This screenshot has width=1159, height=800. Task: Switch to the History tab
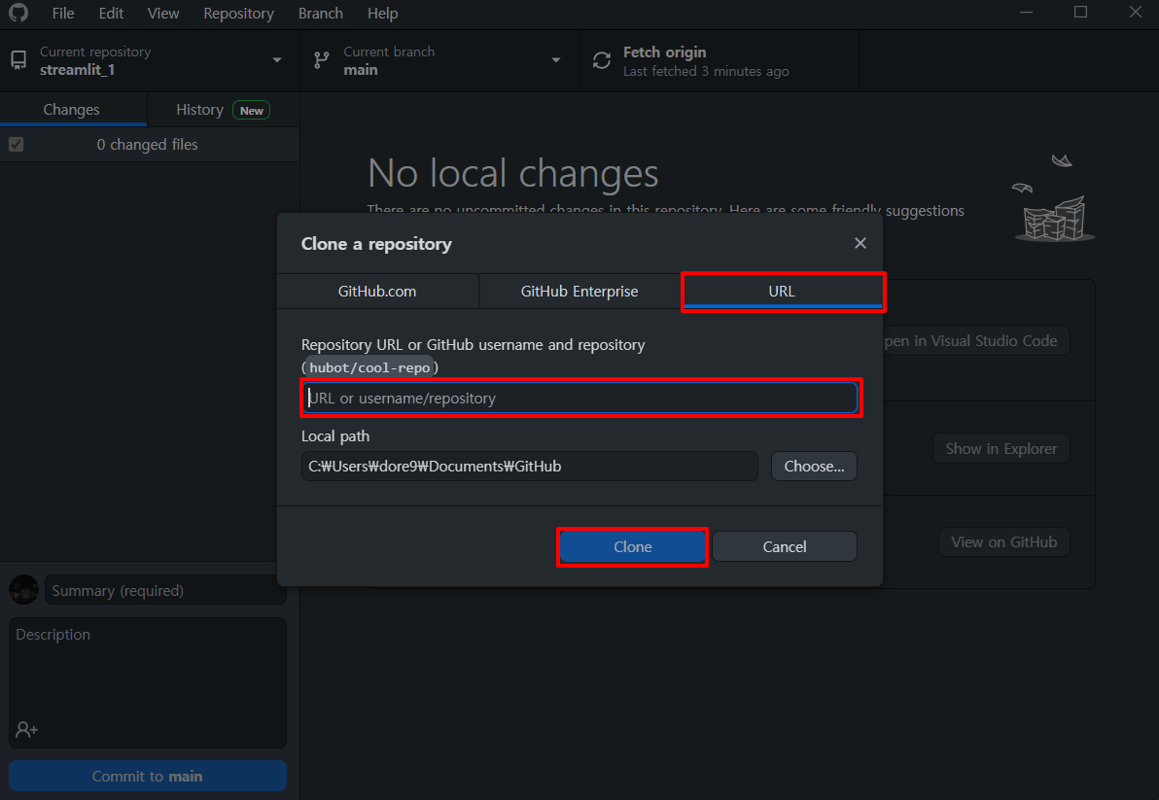[224, 109]
